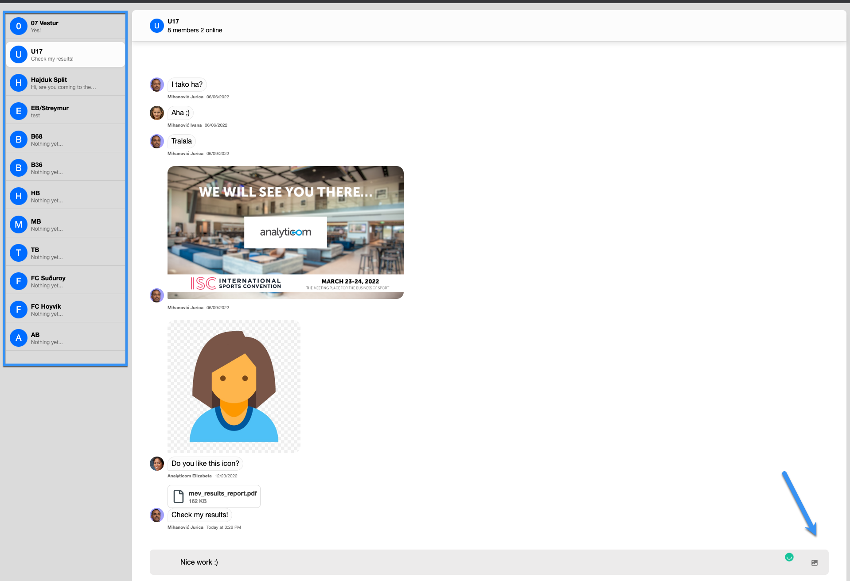Switch to the EB/Streymur chat
This screenshot has height=581, width=850.
coord(66,111)
